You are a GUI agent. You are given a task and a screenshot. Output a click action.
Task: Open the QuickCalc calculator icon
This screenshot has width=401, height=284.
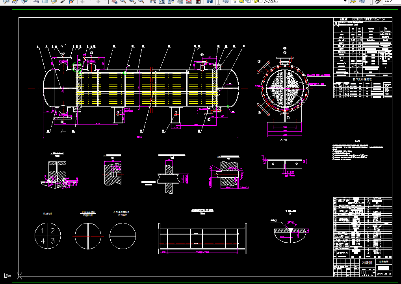point(198,1)
